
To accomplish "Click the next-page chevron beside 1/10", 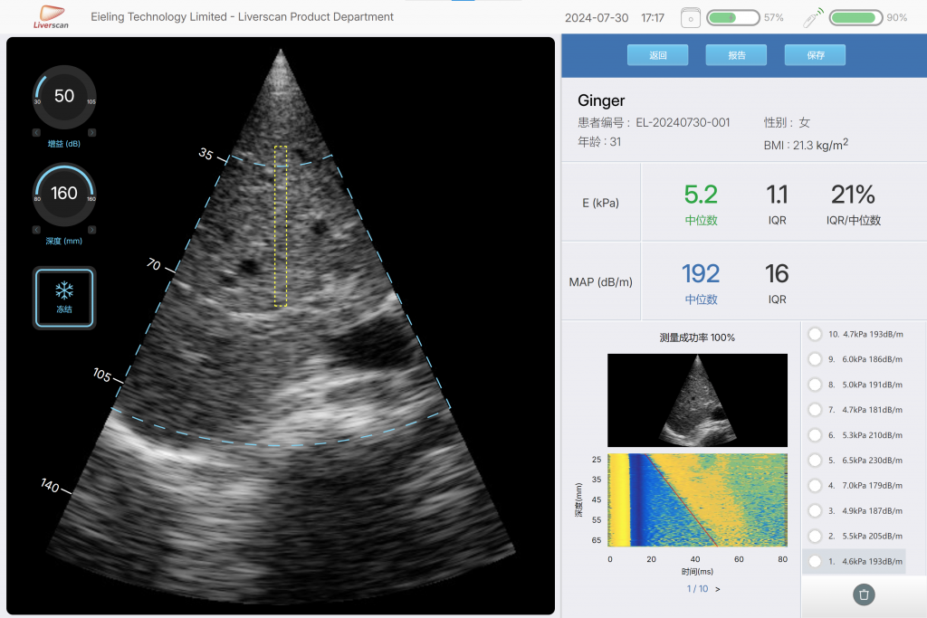I will pos(716,588).
